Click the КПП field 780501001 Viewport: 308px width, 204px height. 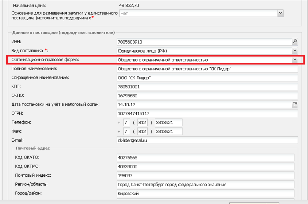pos(207,87)
